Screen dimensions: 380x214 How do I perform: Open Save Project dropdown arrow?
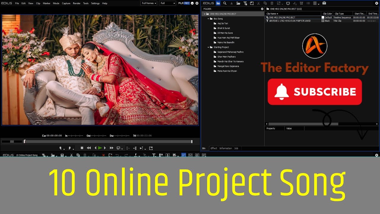tap(66, 156)
